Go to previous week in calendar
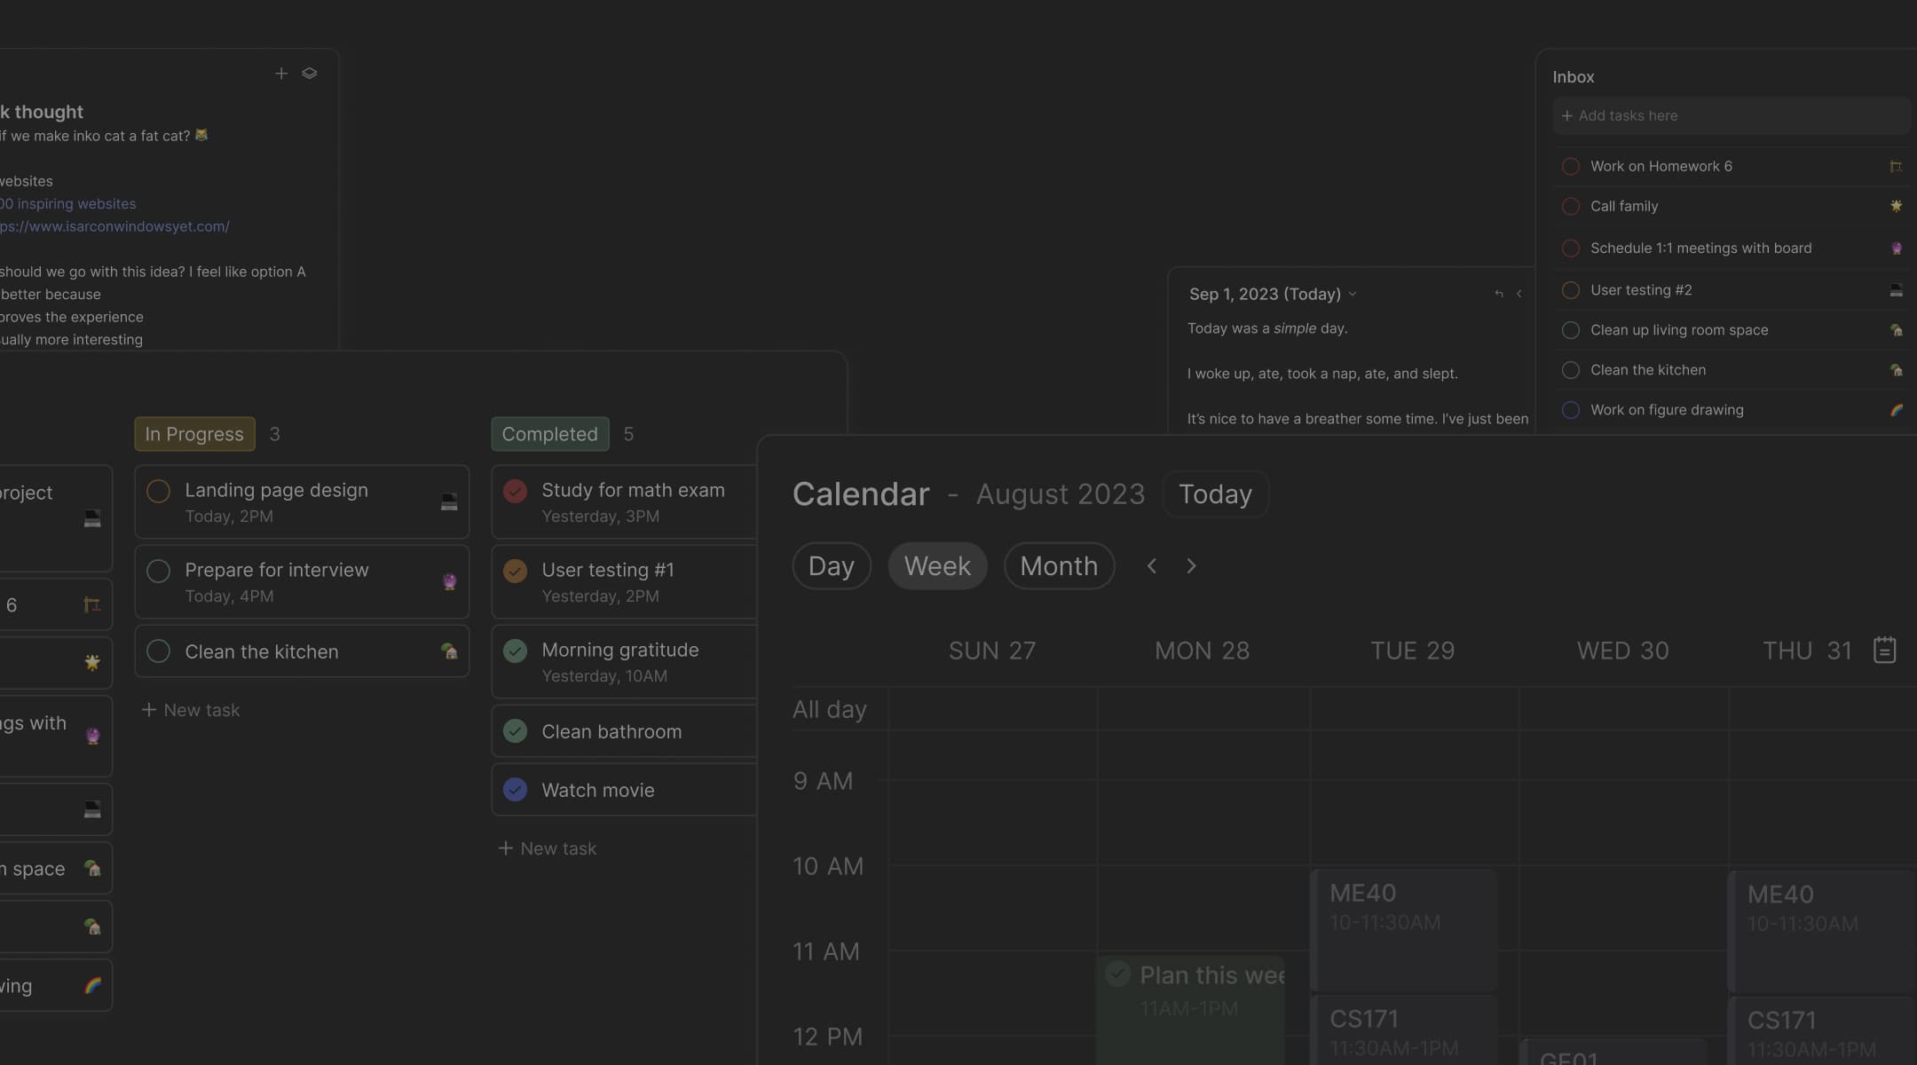This screenshot has height=1065, width=1917. 1151,566
